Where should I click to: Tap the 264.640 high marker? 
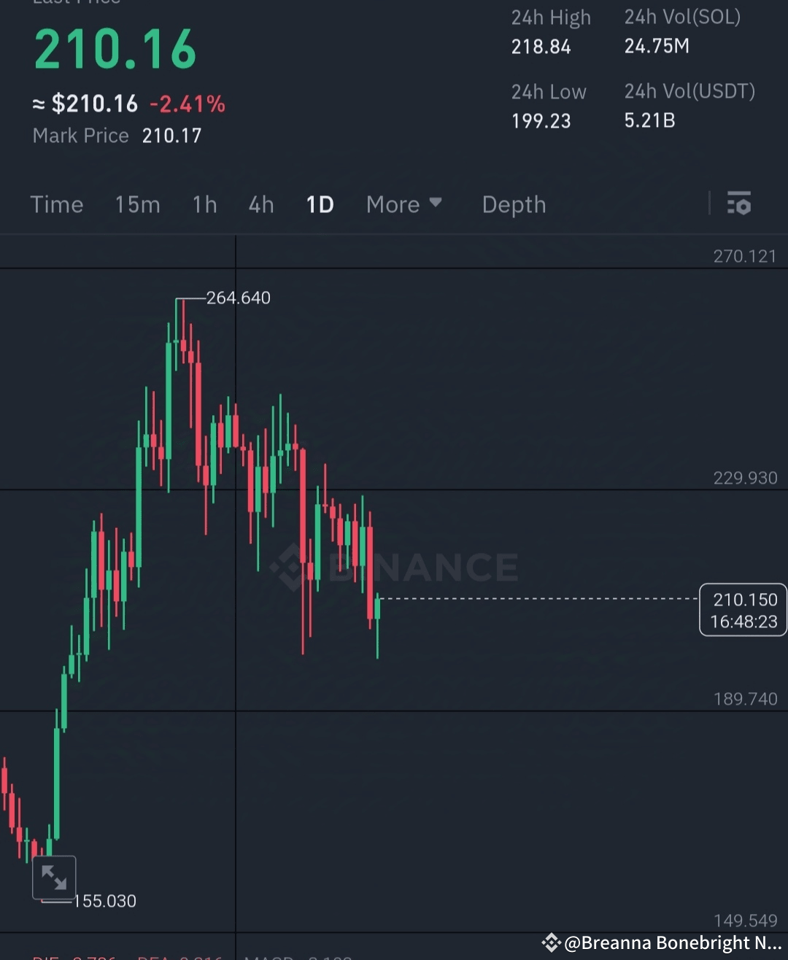pos(239,298)
